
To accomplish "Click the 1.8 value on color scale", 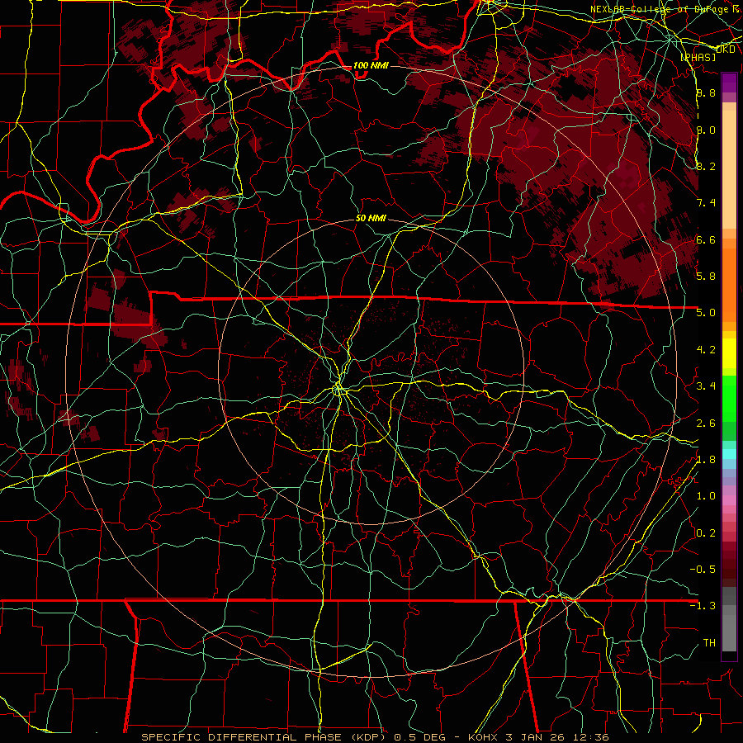I will click(706, 460).
